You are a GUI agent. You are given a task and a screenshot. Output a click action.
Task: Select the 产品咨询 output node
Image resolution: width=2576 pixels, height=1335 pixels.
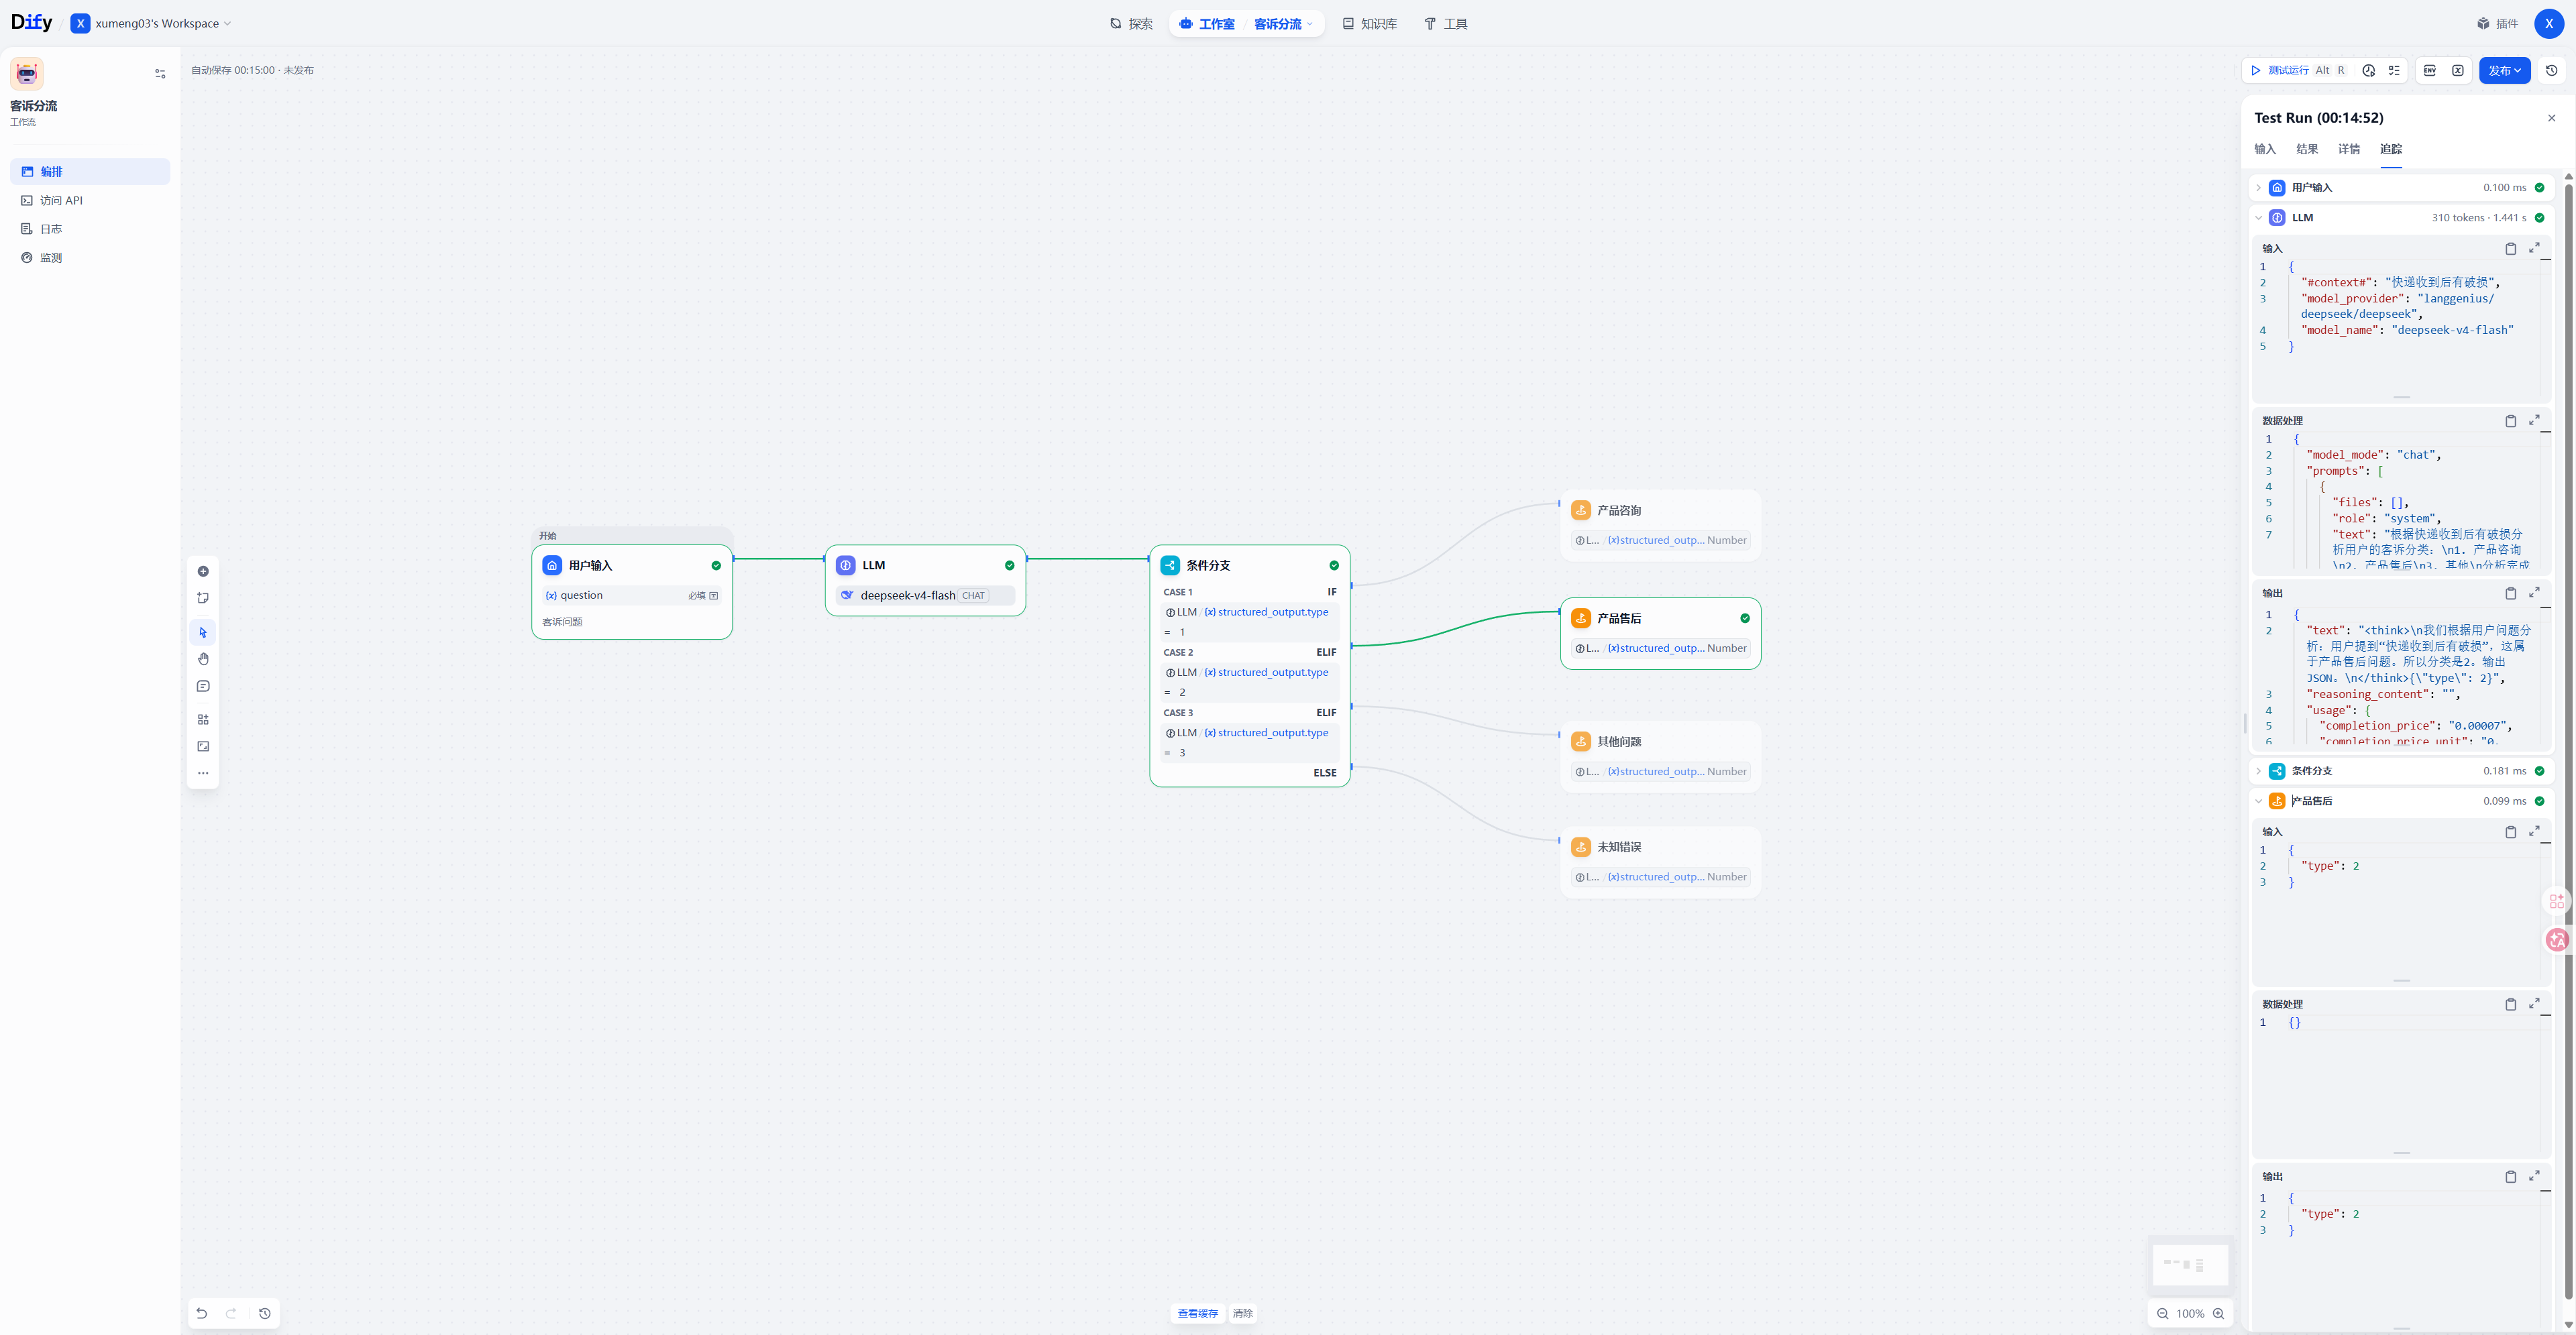click(1660, 526)
